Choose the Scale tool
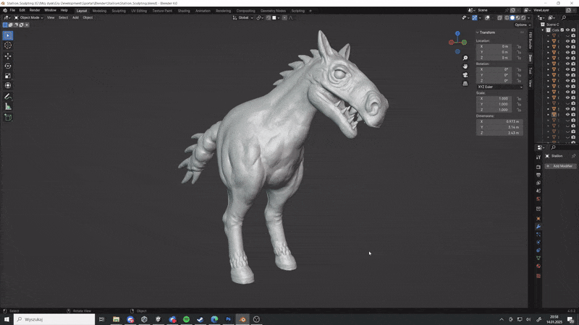Image resolution: width=579 pixels, height=325 pixels. 8,76
